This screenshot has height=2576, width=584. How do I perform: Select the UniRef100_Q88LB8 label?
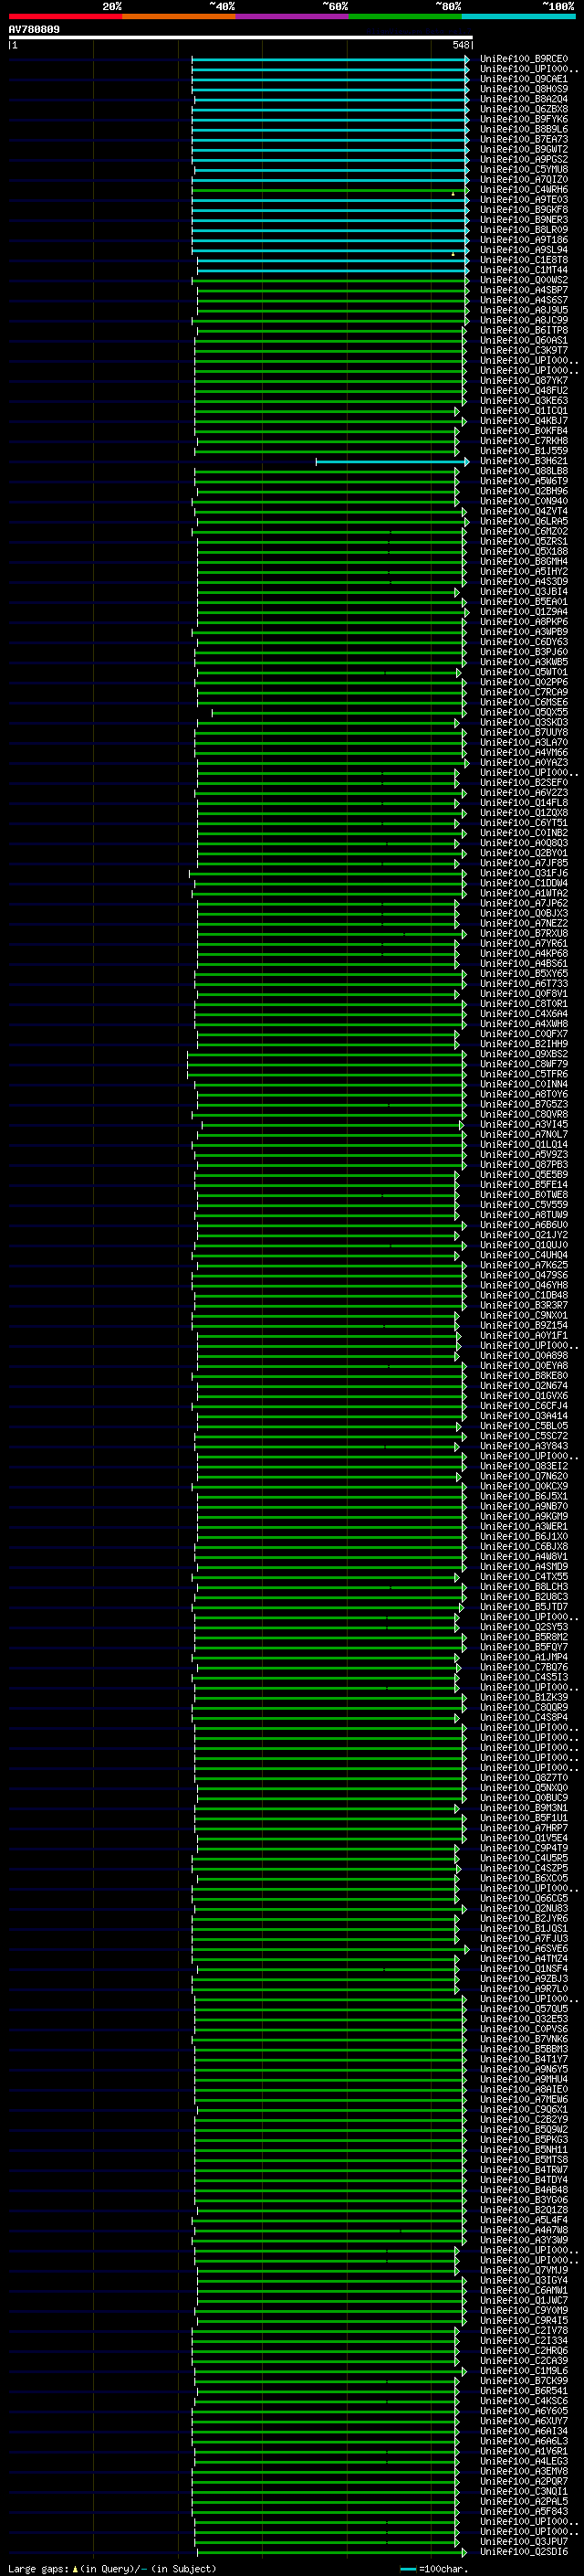[523, 471]
